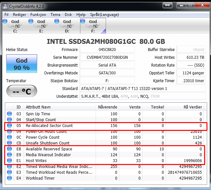Viewport: 211px width, 190px height.
Task: Click the Buffer Størrelse Ukjent field
Action: click(x=191, y=49)
